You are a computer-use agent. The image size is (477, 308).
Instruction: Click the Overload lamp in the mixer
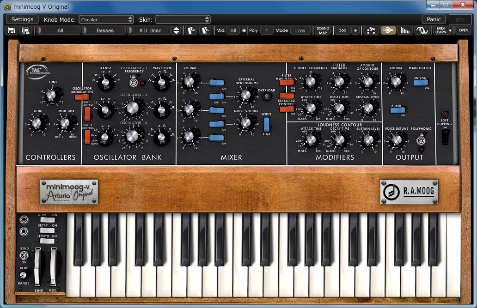(x=267, y=97)
